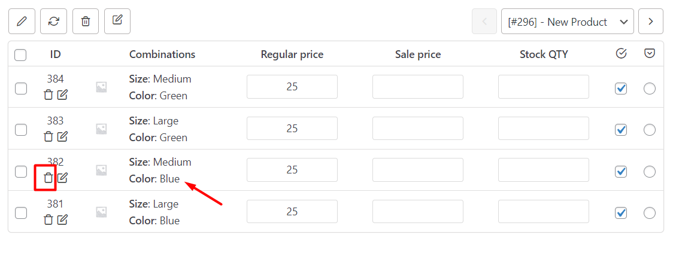Screen dimensions: 673x253
Task: Delete variation 381 using its trash icon
Action: coord(48,220)
